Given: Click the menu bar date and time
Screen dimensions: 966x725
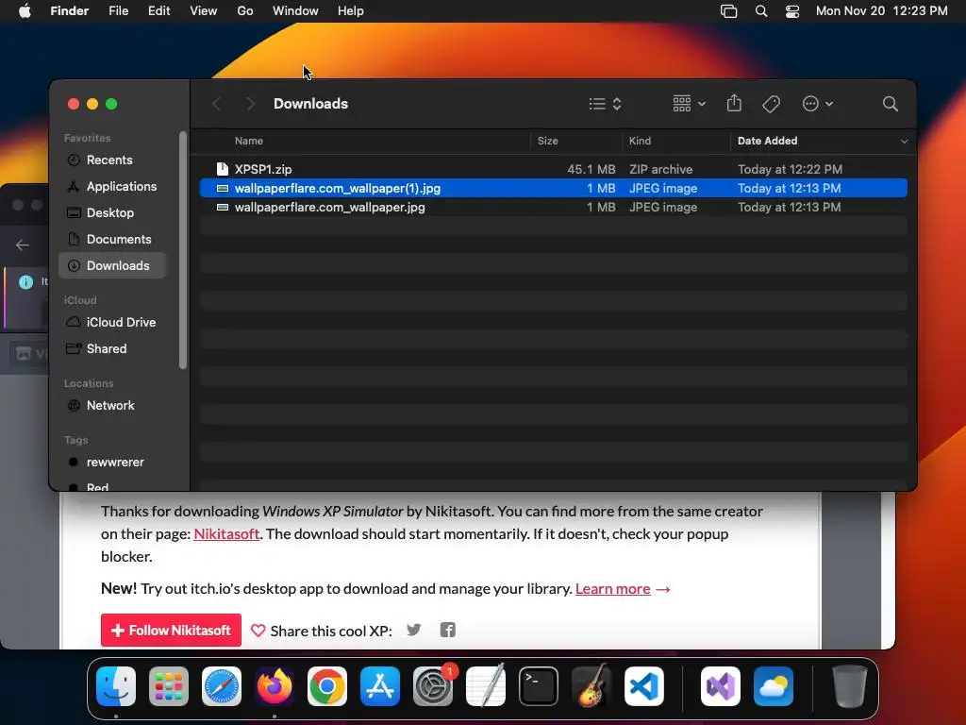Looking at the screenshot, I should 882,11.
